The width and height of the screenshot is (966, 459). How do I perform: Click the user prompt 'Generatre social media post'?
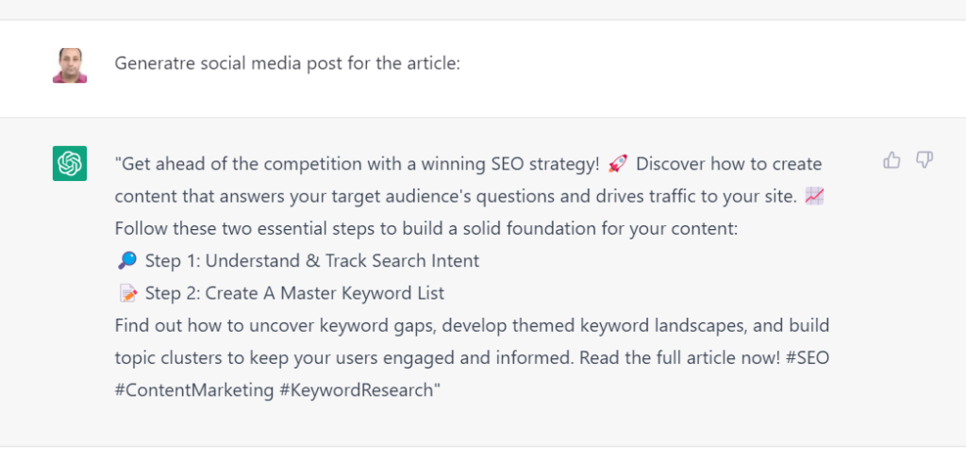(287, 64)
